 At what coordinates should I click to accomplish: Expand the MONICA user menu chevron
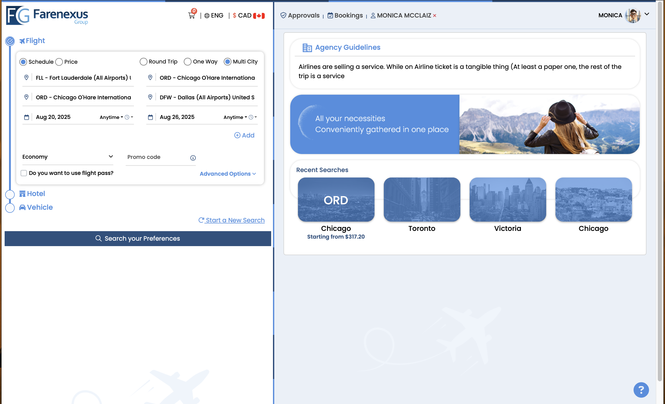pos(647,14)
